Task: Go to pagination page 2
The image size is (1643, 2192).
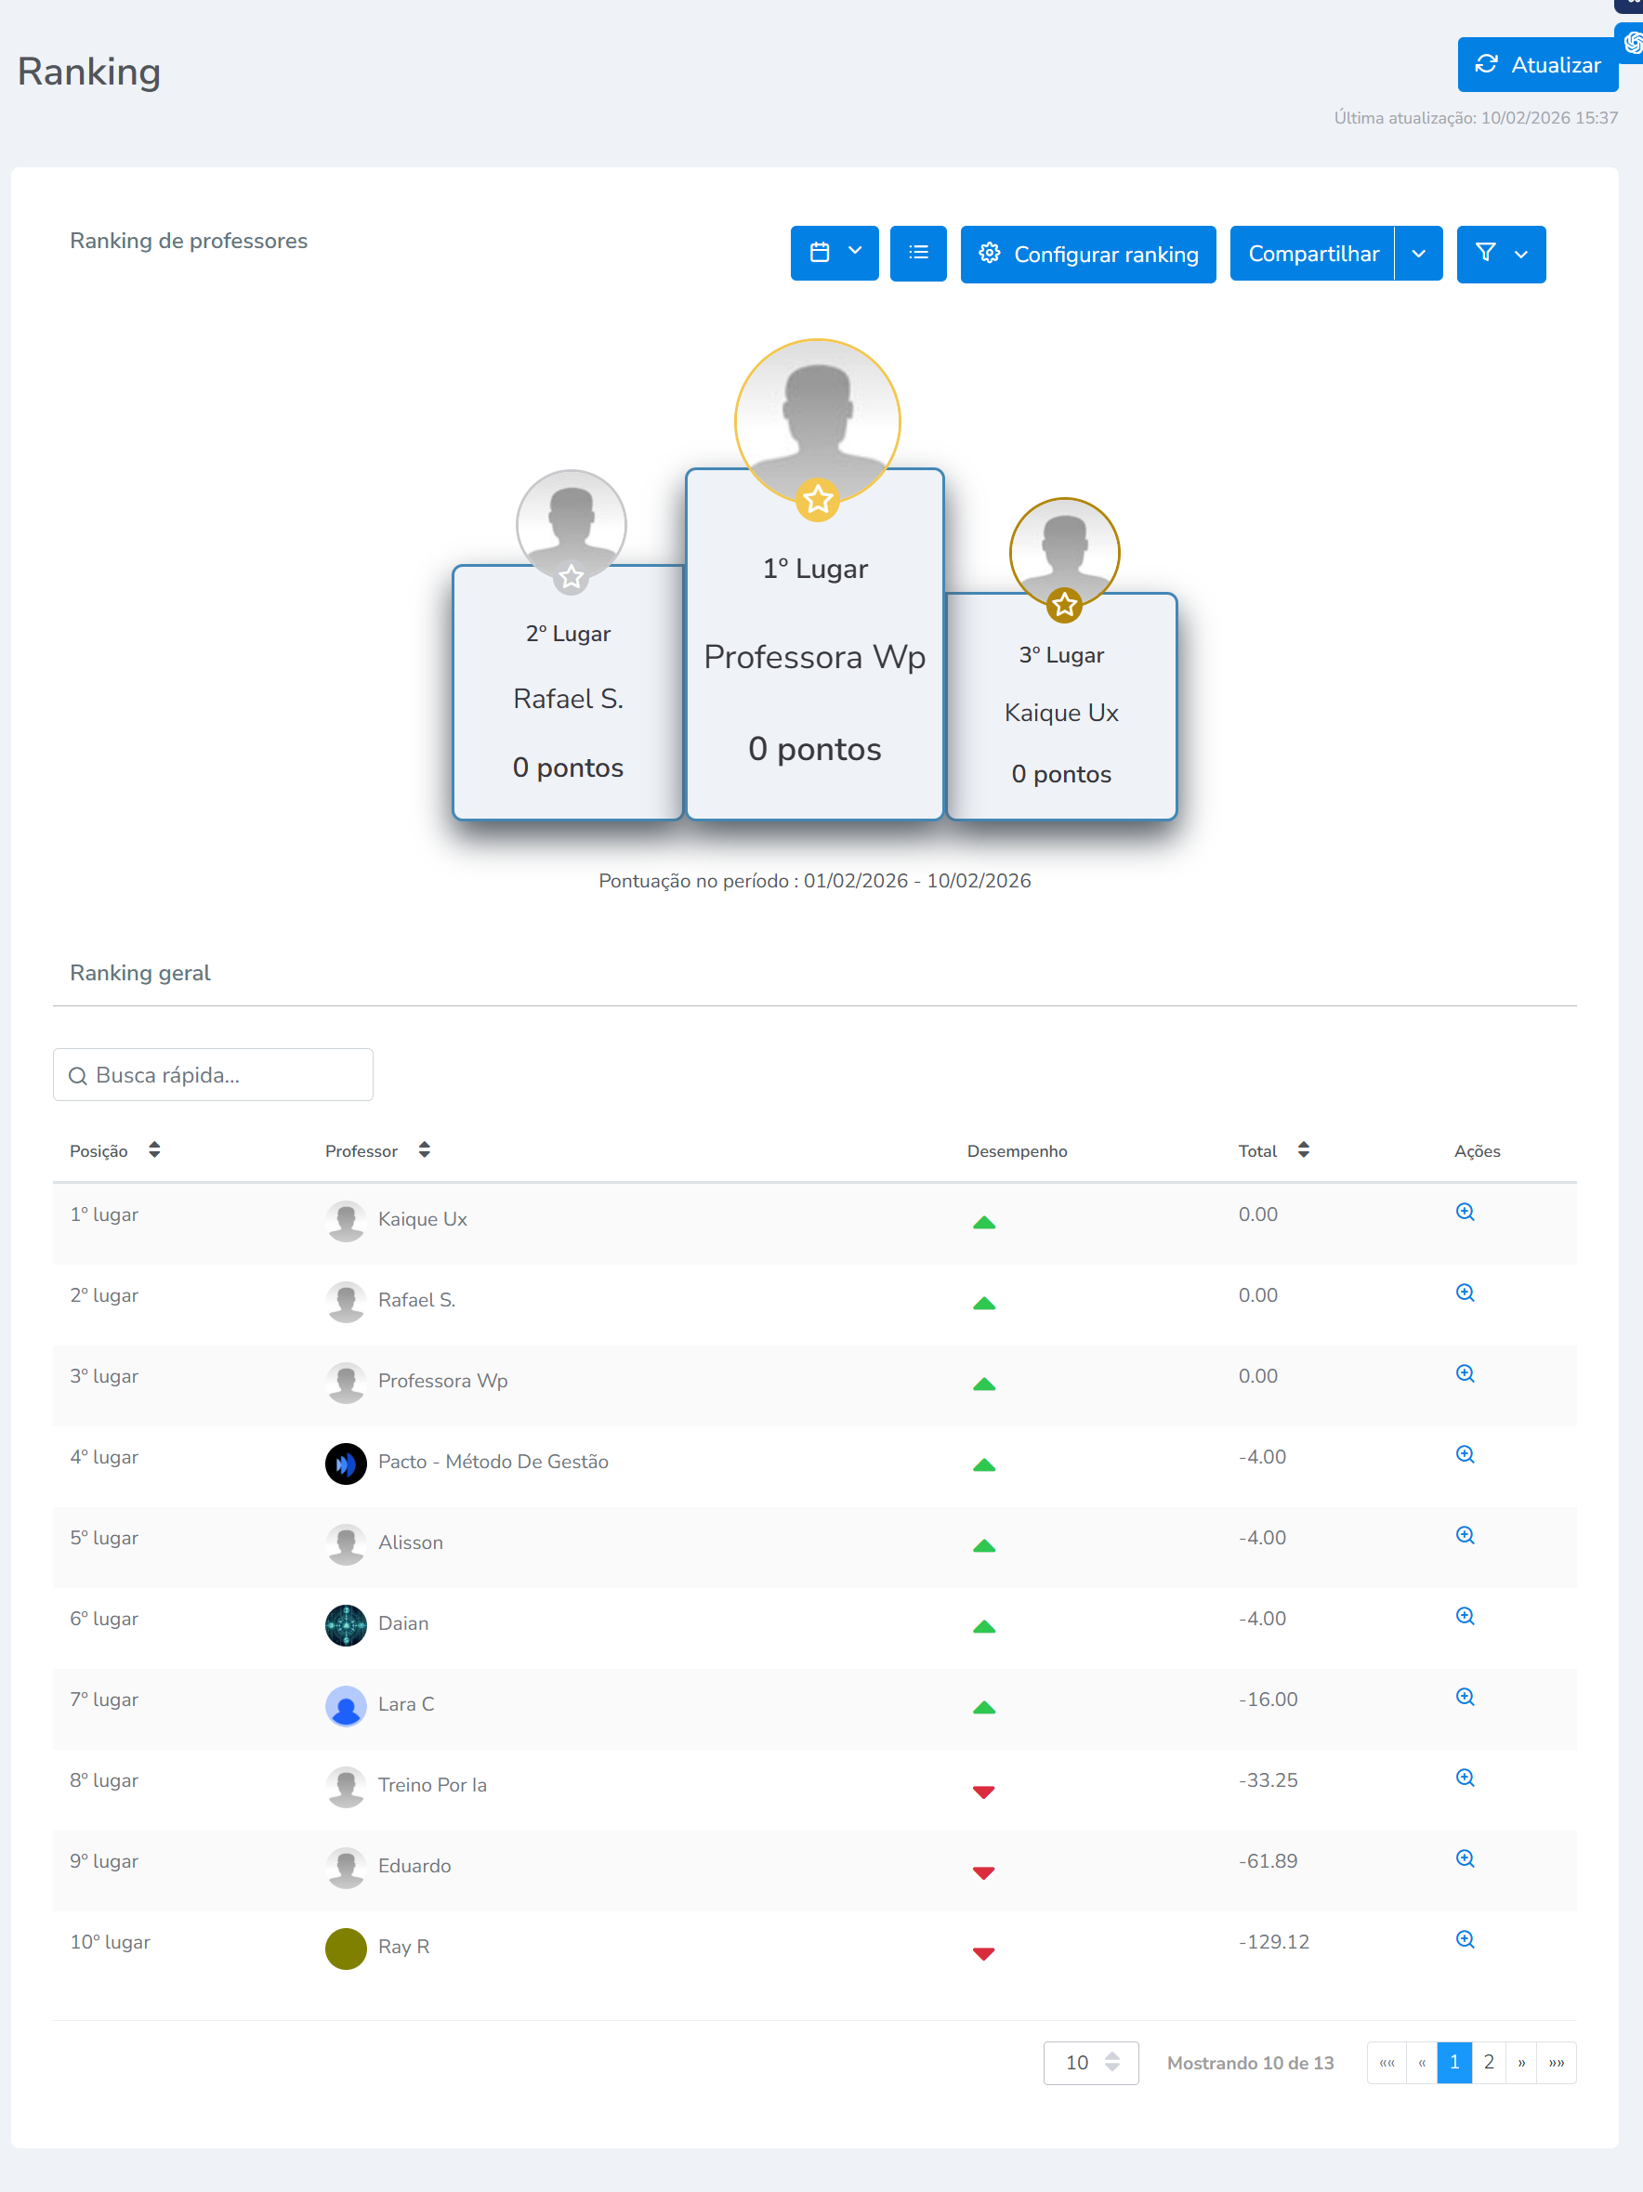Action: (x=1489, y=2062)
